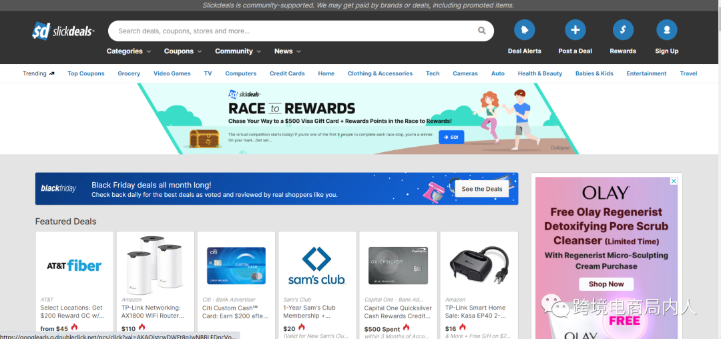
Task: Open the Credit Cards category
Action: coord(287,73)
